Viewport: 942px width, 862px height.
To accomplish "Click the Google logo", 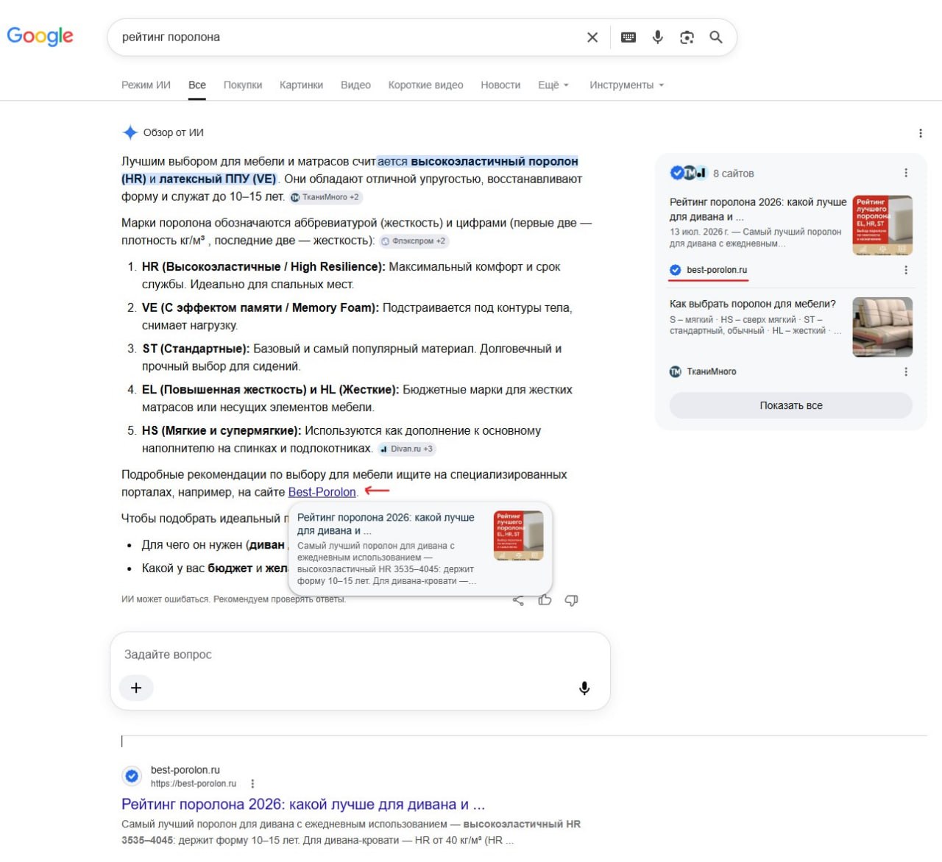I will (x=40, y=36).
